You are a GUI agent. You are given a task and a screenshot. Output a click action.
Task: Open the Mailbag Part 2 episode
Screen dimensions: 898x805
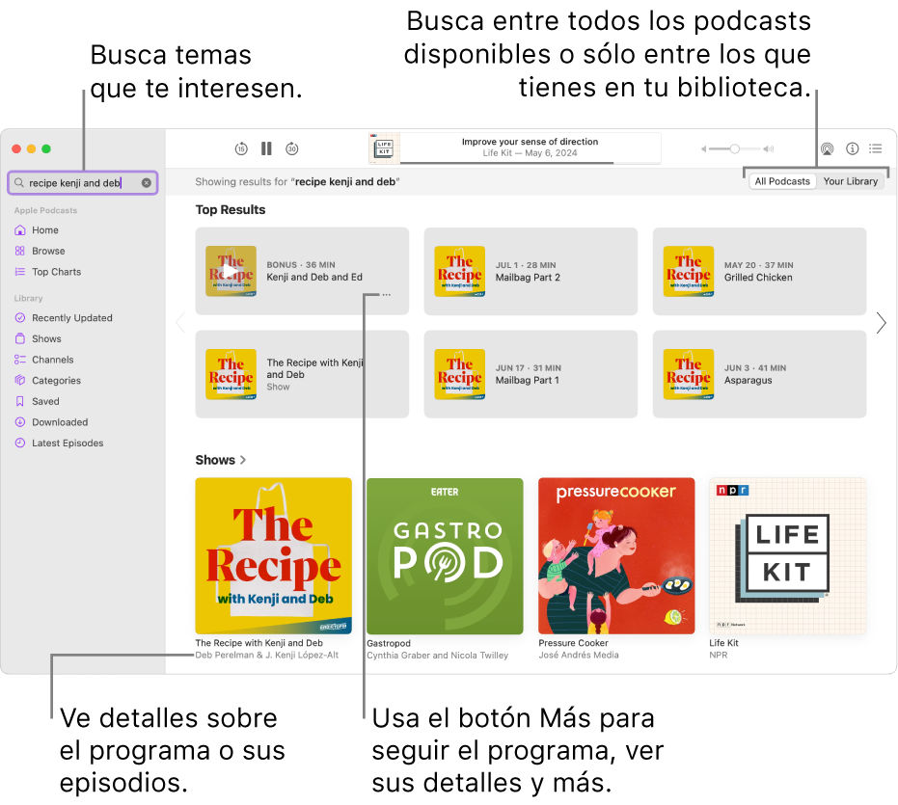click(x=530, y=271)
